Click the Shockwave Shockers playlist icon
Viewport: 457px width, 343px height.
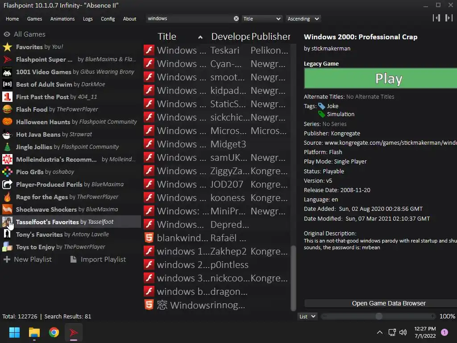(7, 209)
